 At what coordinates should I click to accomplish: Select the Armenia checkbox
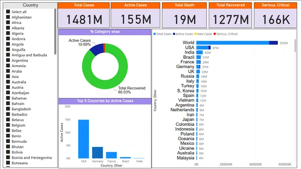coord(8,66)
